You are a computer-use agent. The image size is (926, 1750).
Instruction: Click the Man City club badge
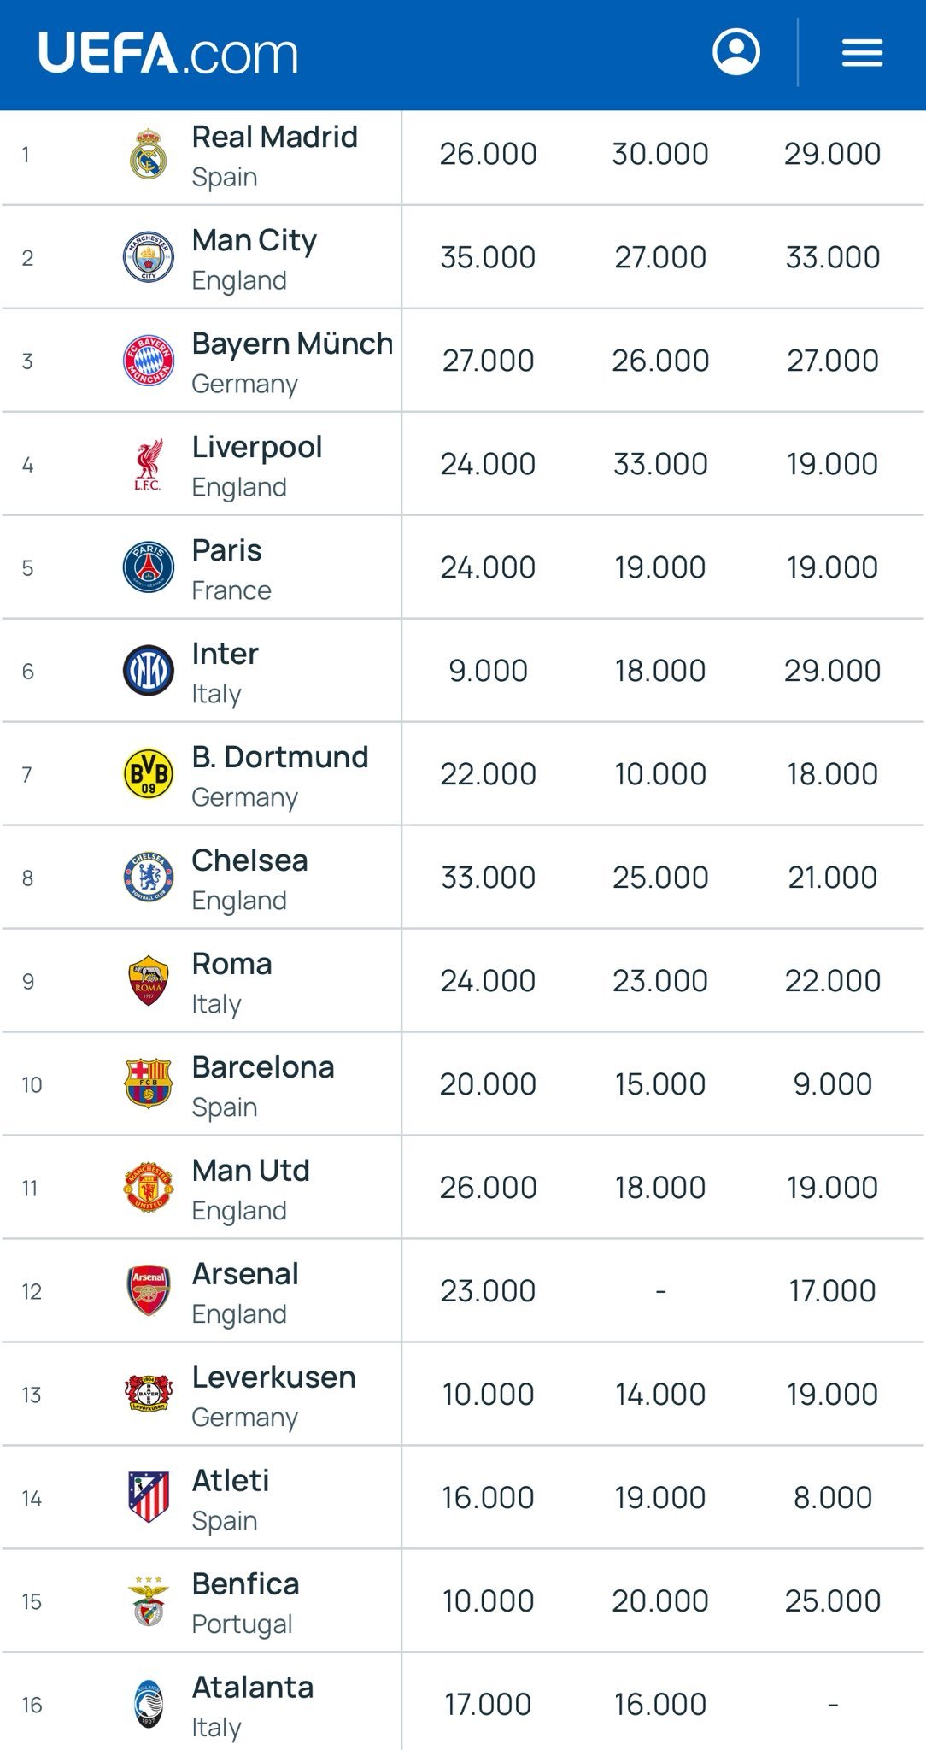[149, 257]
